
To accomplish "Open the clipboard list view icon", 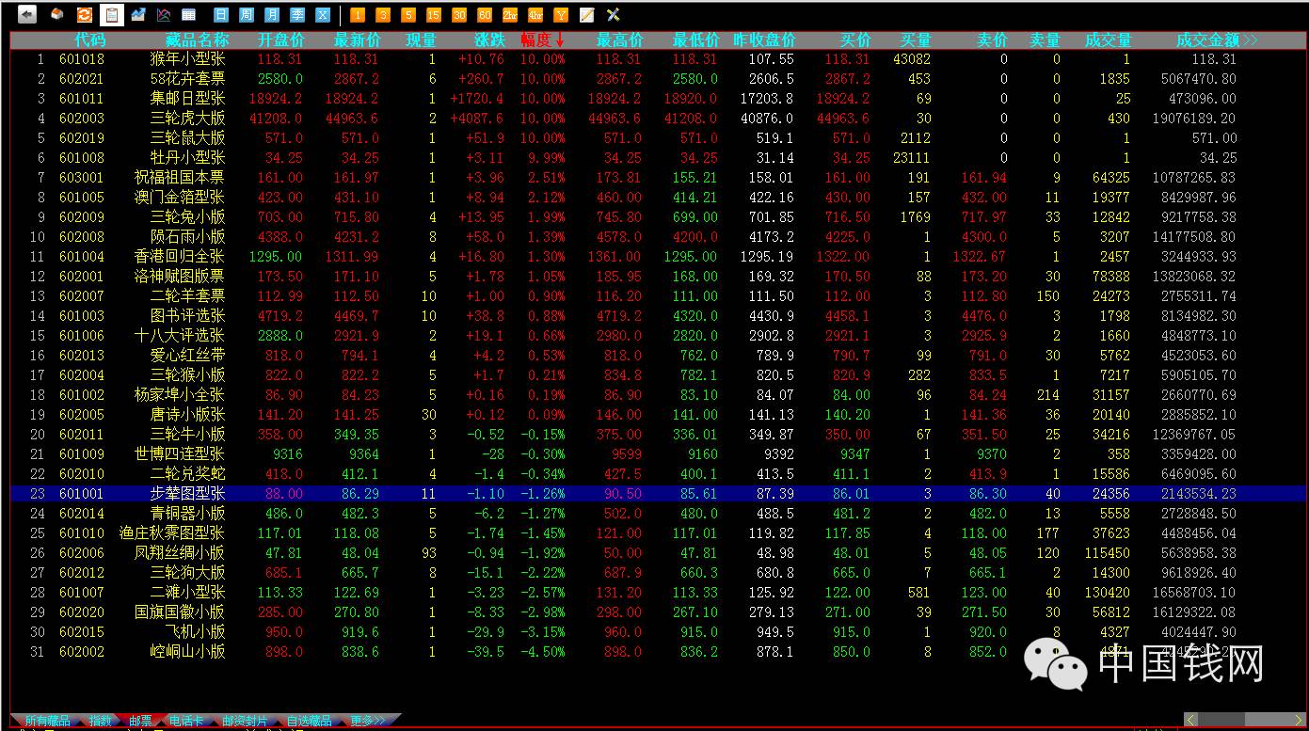I will [x=112, y=15].
